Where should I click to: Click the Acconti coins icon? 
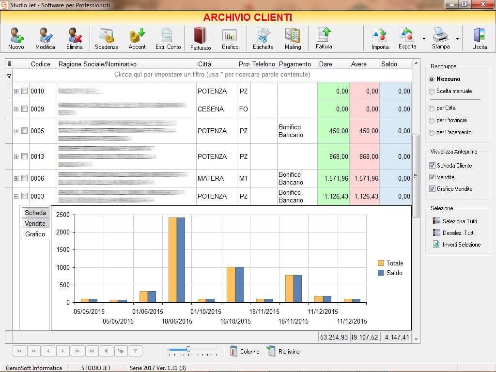137,35
